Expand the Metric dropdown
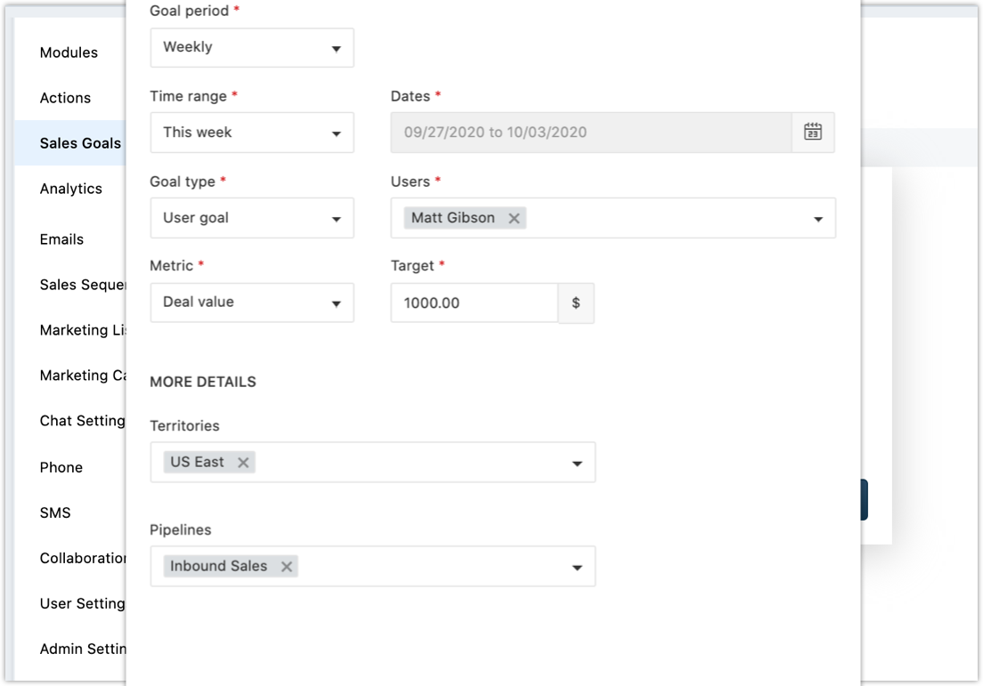The image size is (983, 686). pyautogui.click(x=252, y=303)
